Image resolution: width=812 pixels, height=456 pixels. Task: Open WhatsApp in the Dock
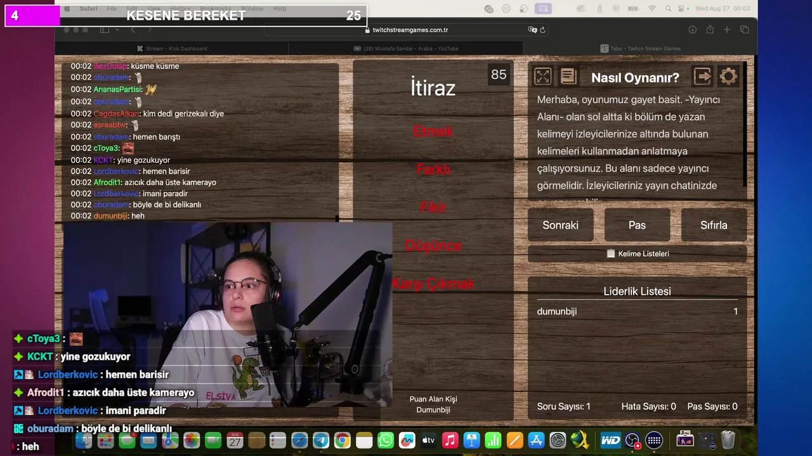click(386, 440)
